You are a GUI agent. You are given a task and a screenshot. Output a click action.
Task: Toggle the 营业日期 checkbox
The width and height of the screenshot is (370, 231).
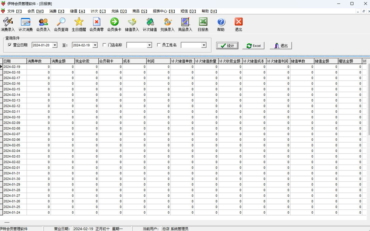click(x=10, y=45)
